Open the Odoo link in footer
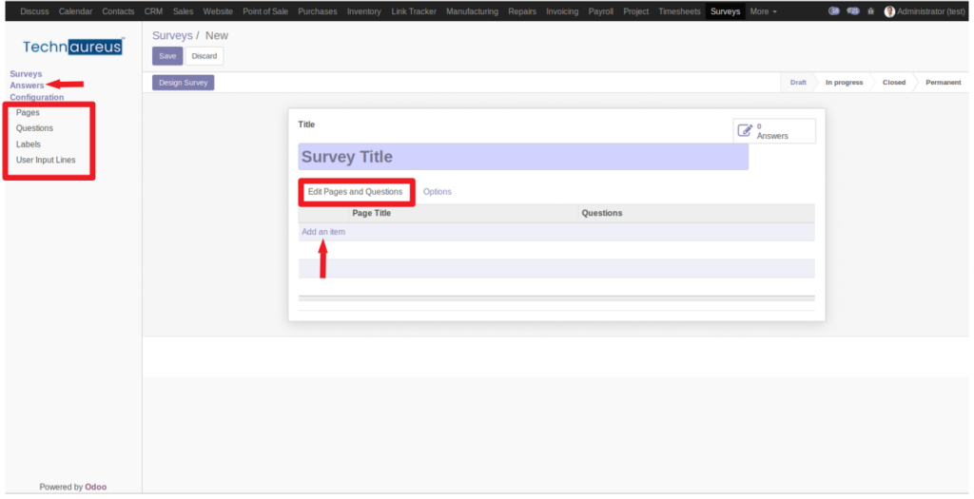This screenshot has height=499, width=974. 96,487
